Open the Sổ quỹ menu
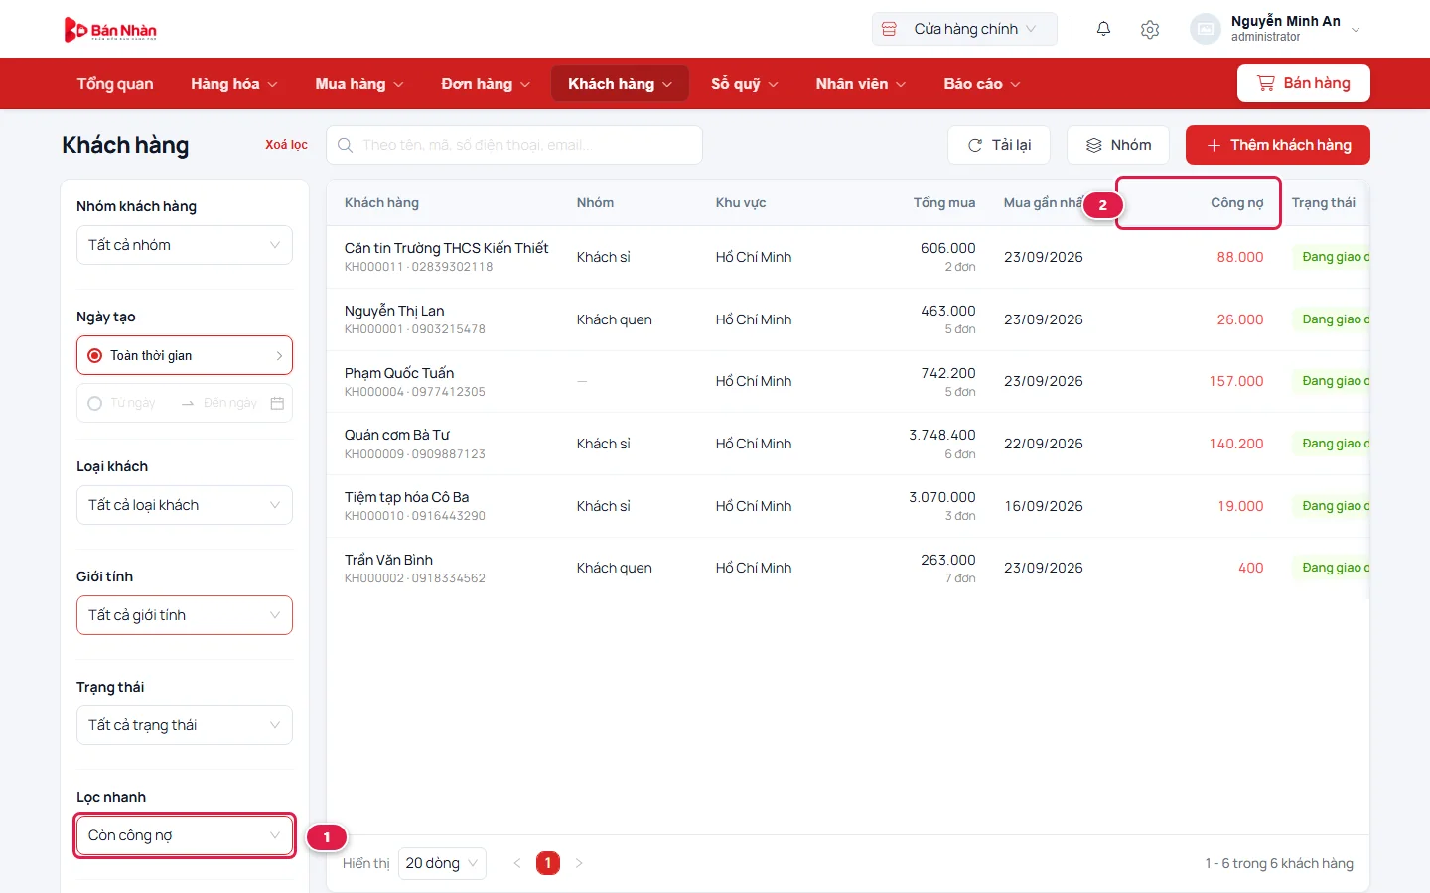Image resolution: width=1430 pixels, height=893 pixels. point(744,84)
